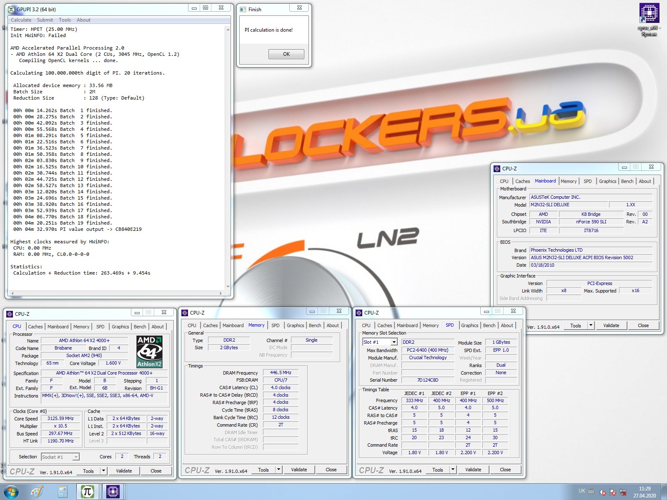Close the Finish dialog
This screenshot has height=500, width=667.
coord(299,7)
